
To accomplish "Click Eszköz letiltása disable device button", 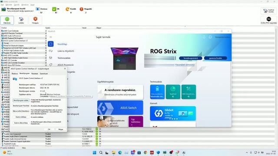I will tap(21, 117).
